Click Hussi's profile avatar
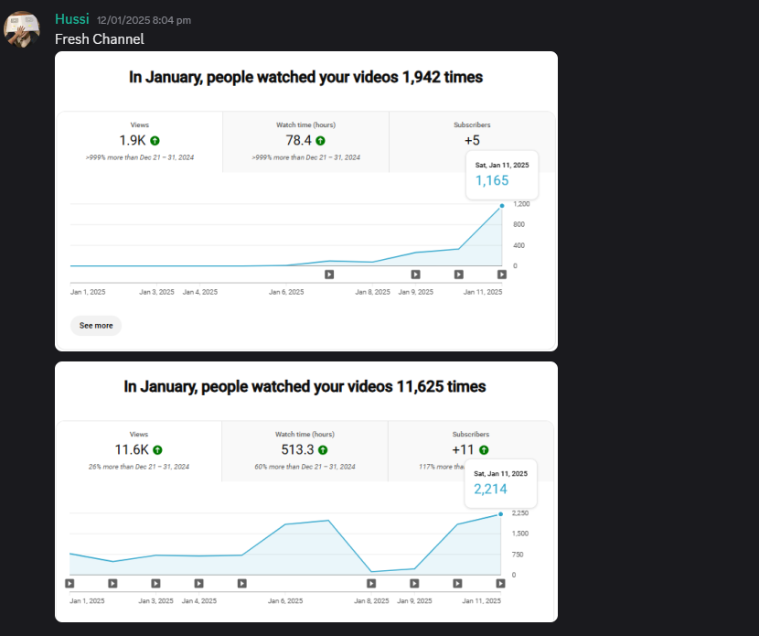Viewport: 759px width, 636px height. tap(21, 29)
